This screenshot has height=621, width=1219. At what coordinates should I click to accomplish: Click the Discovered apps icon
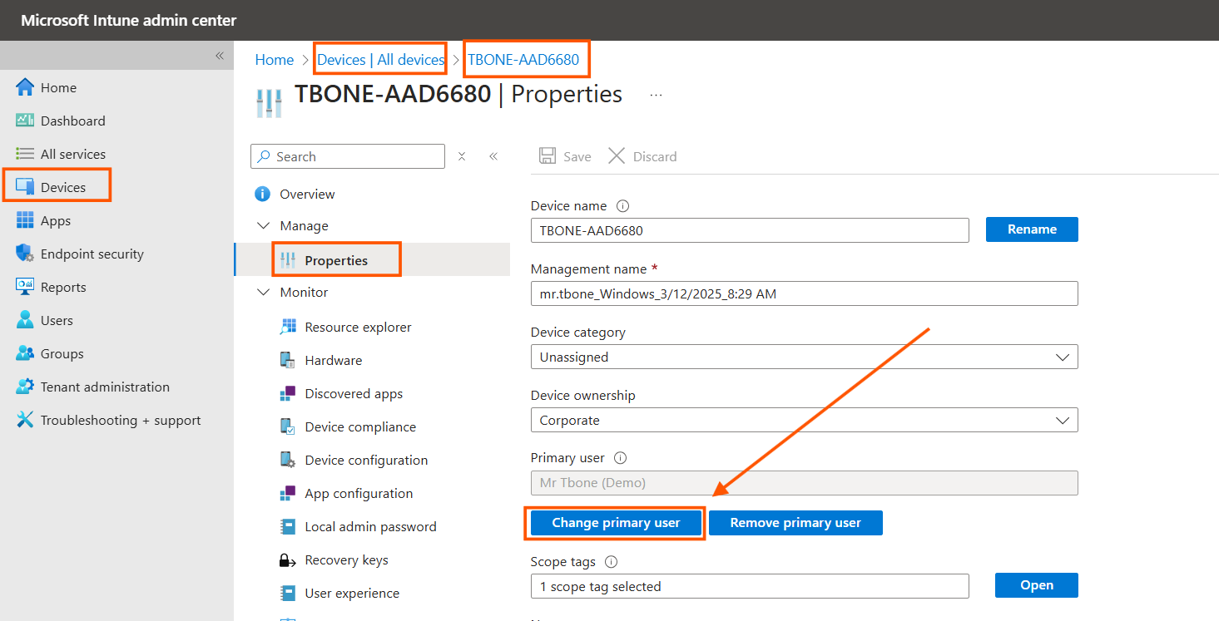tap(288, 393)
